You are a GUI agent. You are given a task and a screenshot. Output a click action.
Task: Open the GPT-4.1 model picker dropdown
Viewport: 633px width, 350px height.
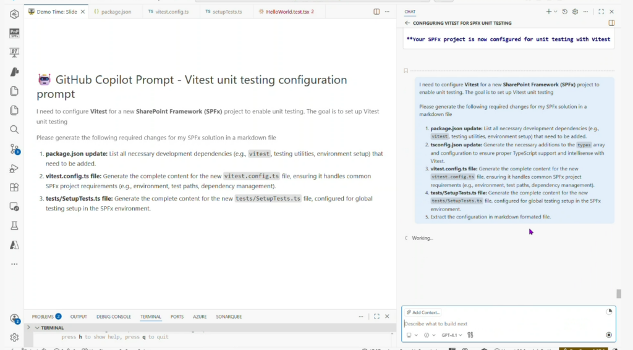click(x=451, y=335)
